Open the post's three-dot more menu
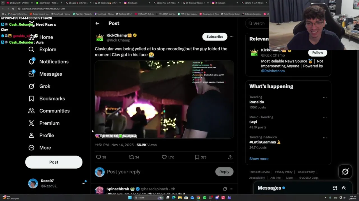Screen dimensions: 359x201 coord(231,37)
